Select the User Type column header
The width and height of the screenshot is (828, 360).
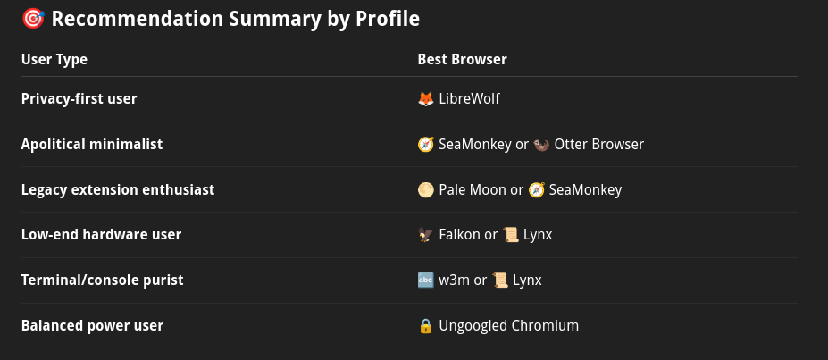coord(54,59)
